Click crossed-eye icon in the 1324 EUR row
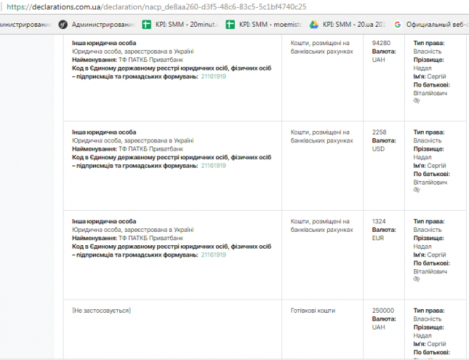The width and height of the screenshot is (469, 360). [x=416, y=280]
